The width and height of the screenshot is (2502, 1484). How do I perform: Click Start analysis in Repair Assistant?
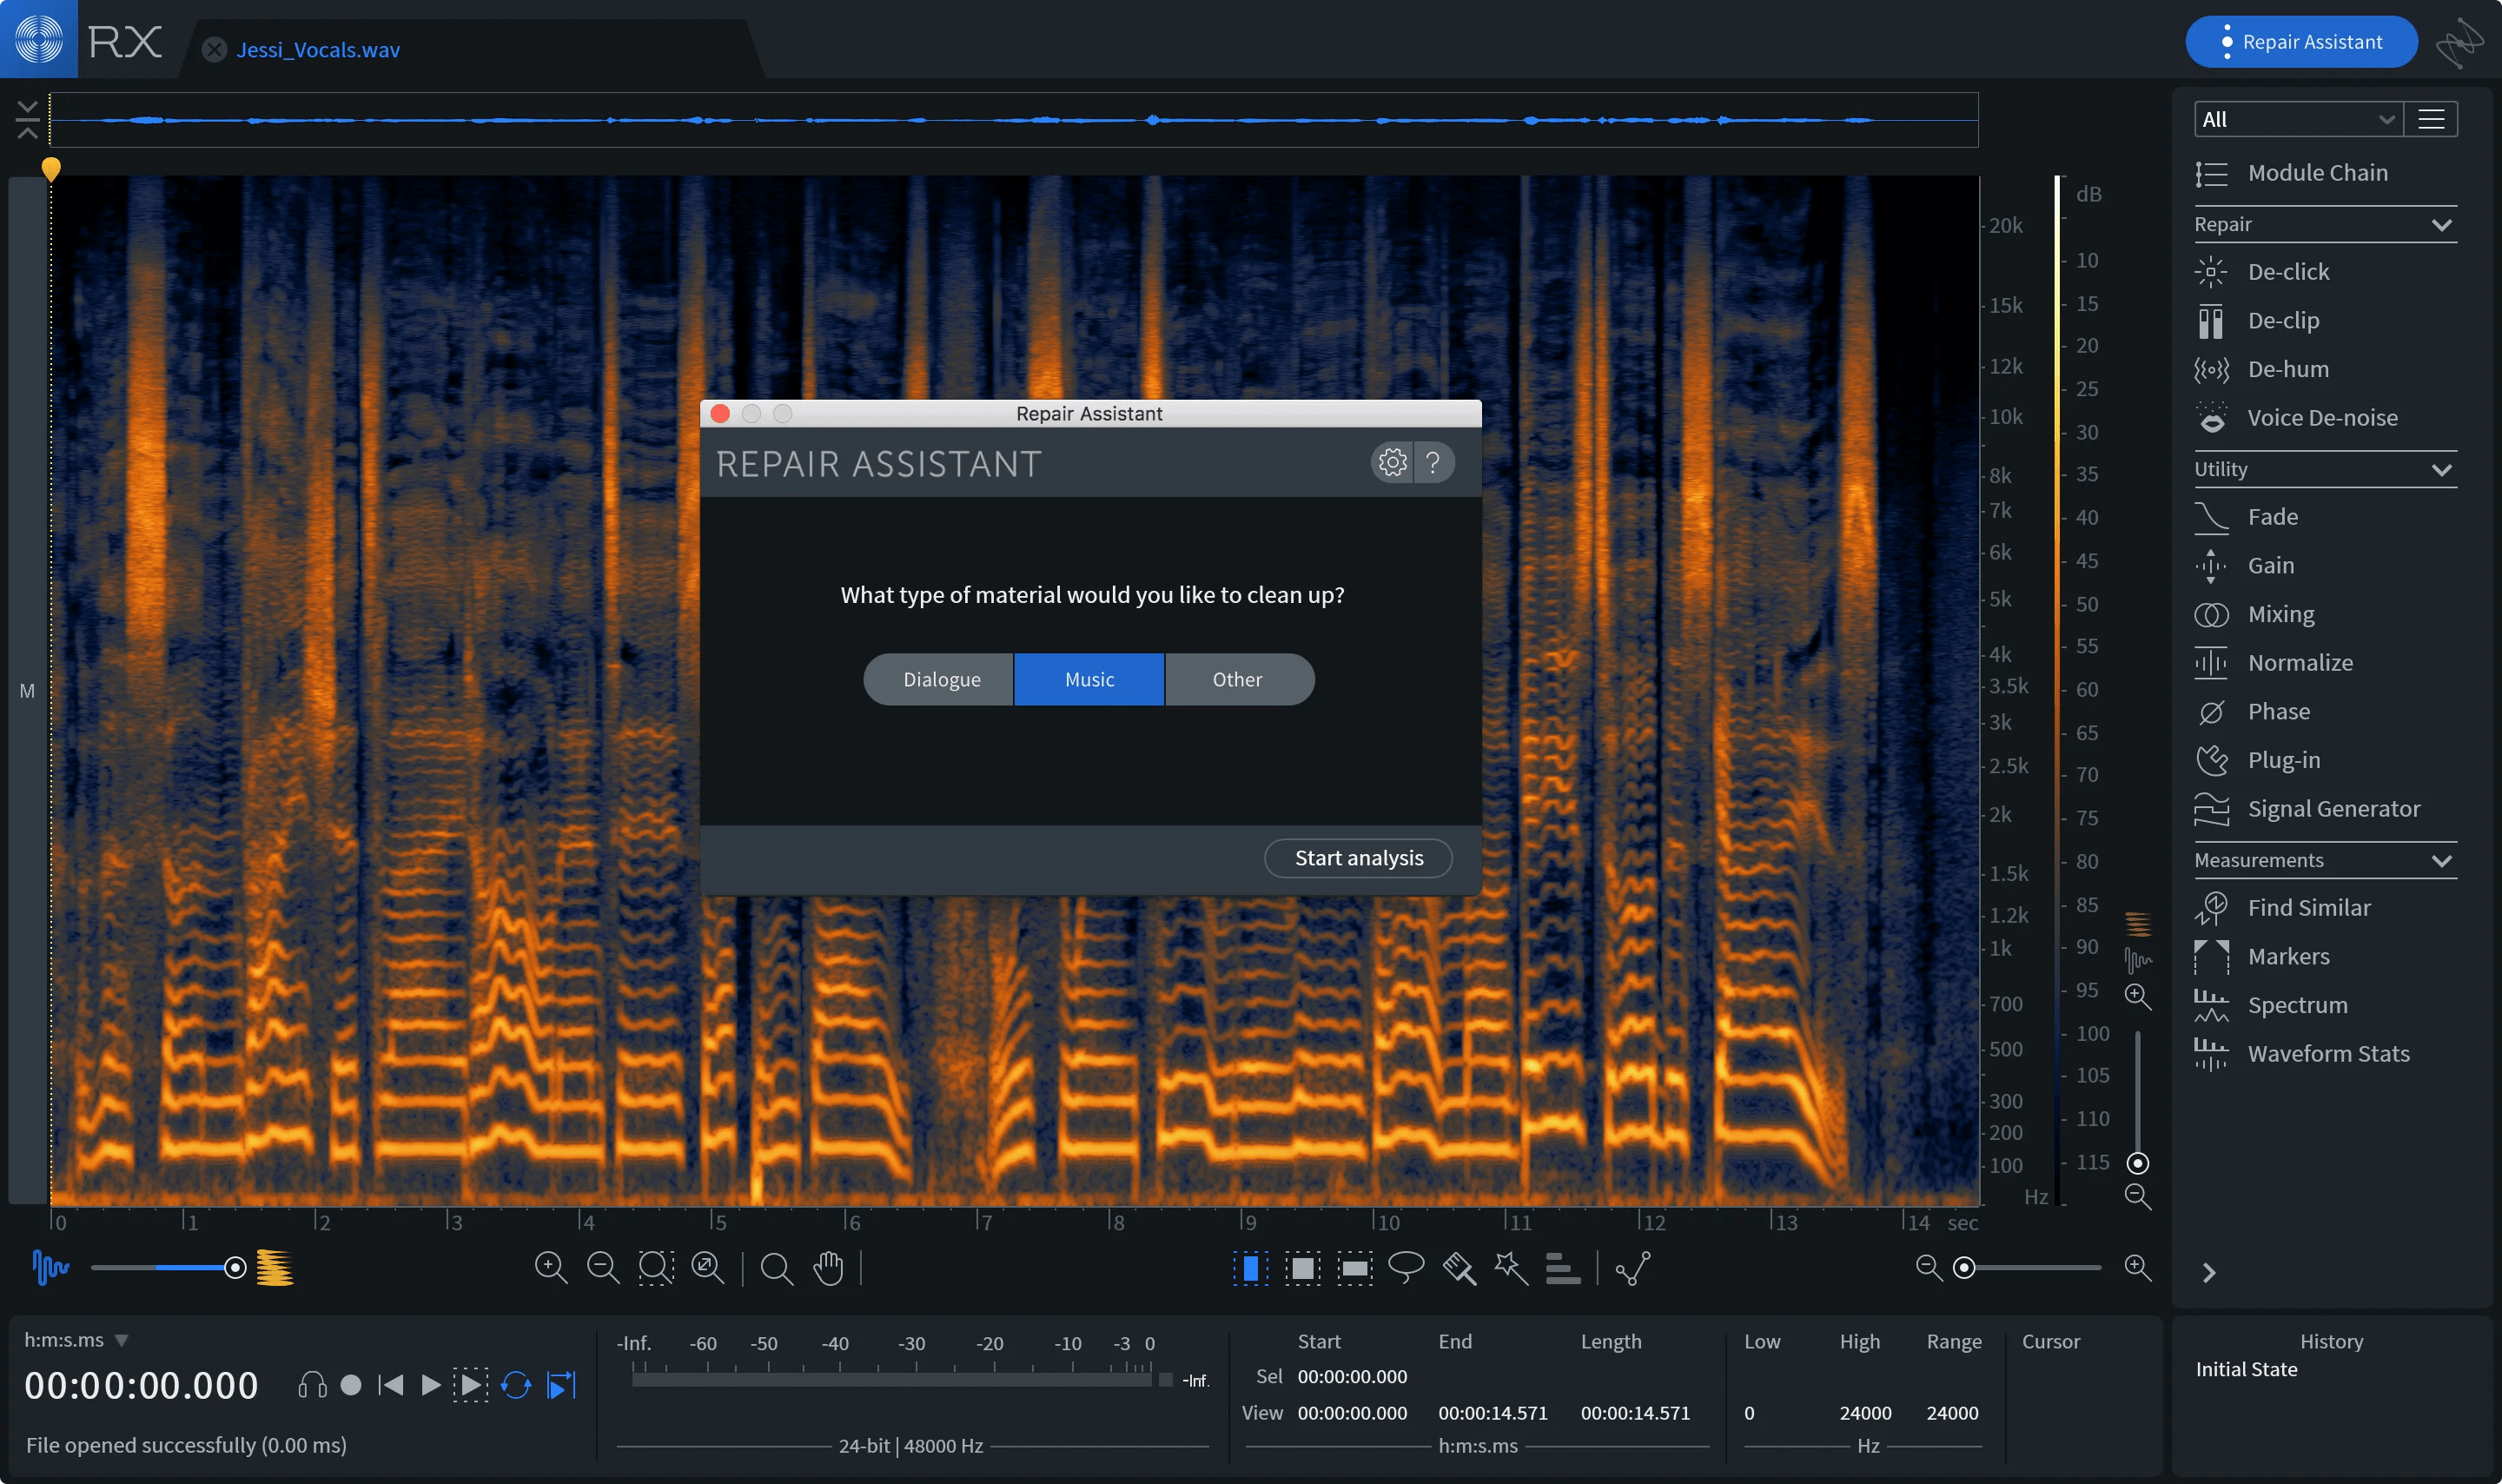coord(1358,857)
